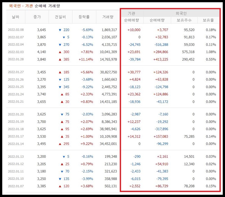This screenshot has width=225, height=197.
Task: Click closing price 3,645
Action: pos(41,30)
